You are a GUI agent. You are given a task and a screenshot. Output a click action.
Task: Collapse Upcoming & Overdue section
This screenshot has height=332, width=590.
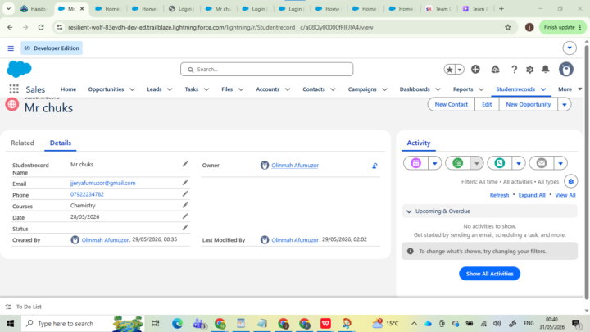pos(409,211)
